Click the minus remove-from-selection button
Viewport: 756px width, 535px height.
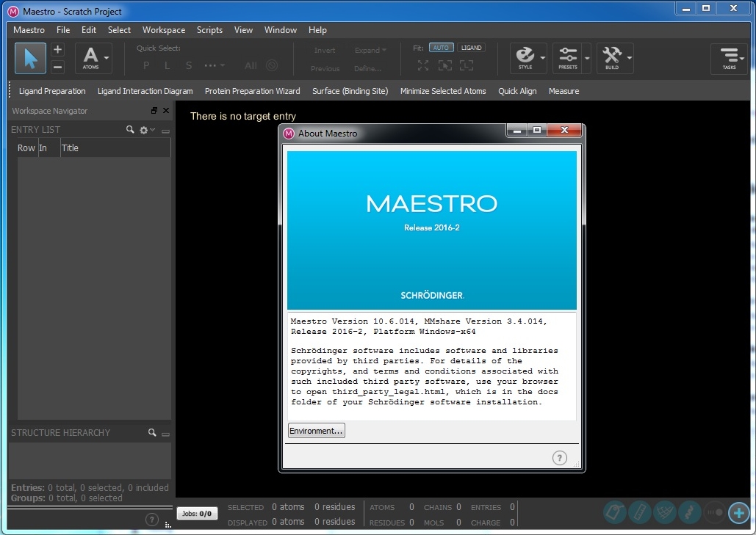pyautogui.click(x=57, y=67)
